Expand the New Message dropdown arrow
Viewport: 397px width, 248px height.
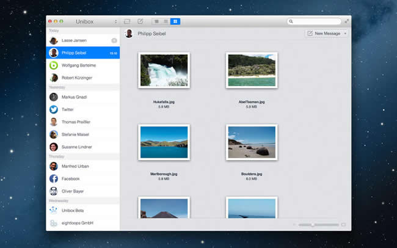coord(345,33)
